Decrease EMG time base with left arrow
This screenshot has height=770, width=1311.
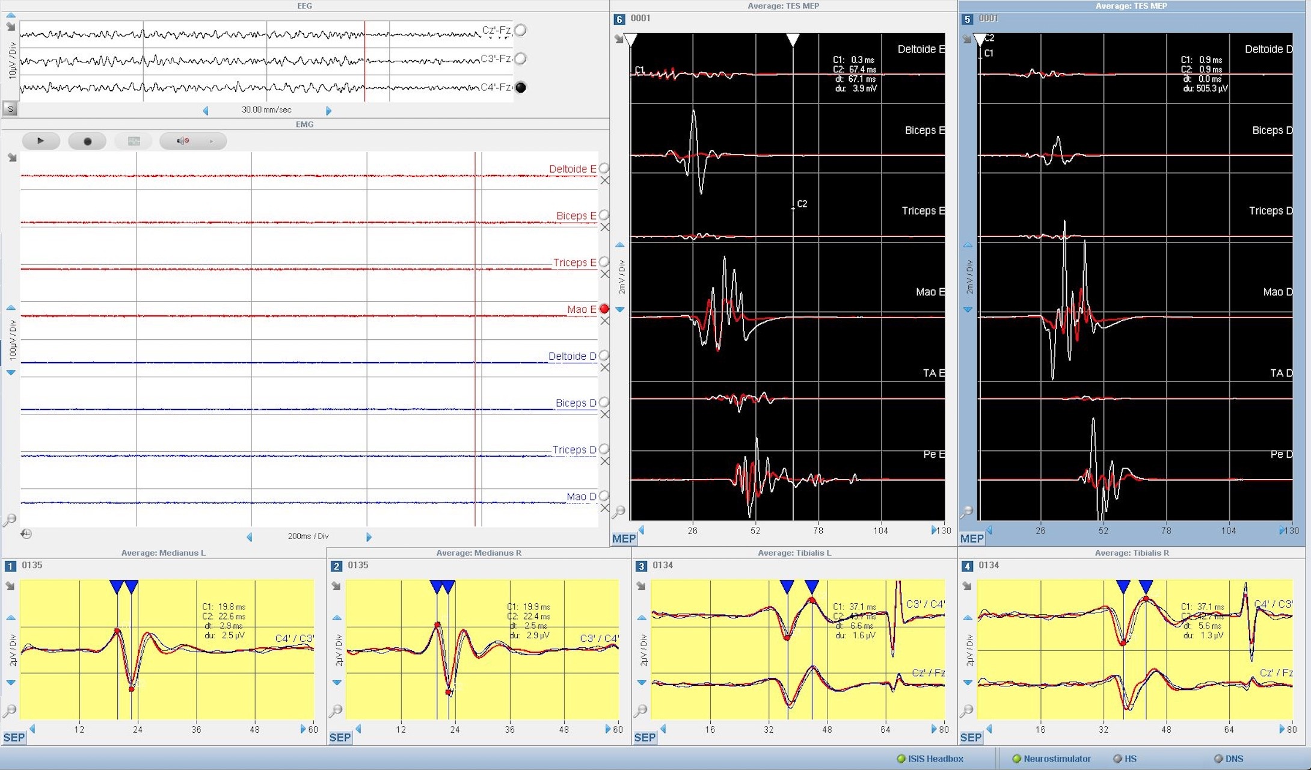[250, 537]
